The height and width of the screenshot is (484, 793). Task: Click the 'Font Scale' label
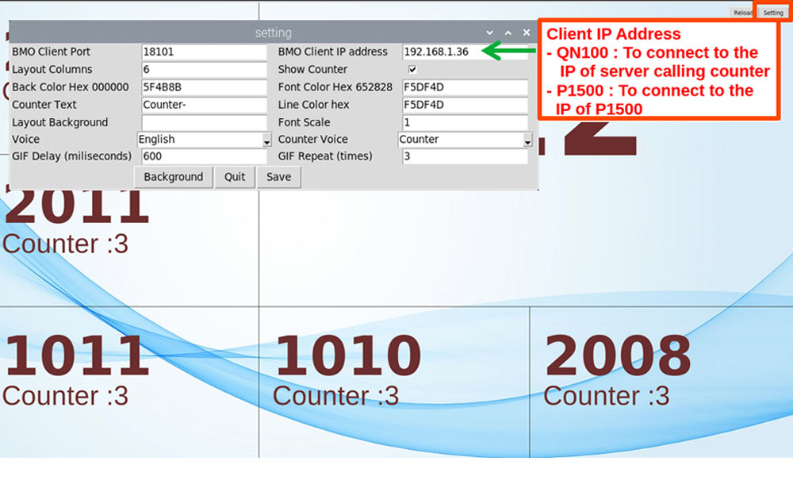click(x=304, y=122)
